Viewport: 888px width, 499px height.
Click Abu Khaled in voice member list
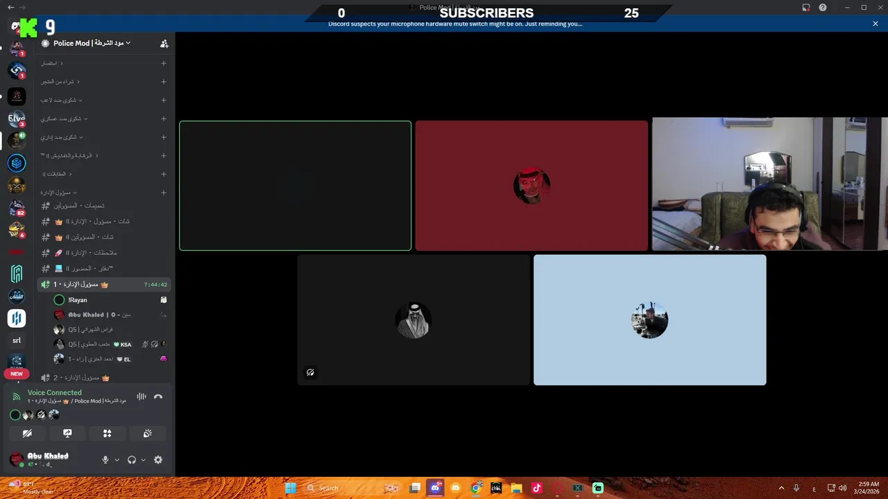point(110,315)
